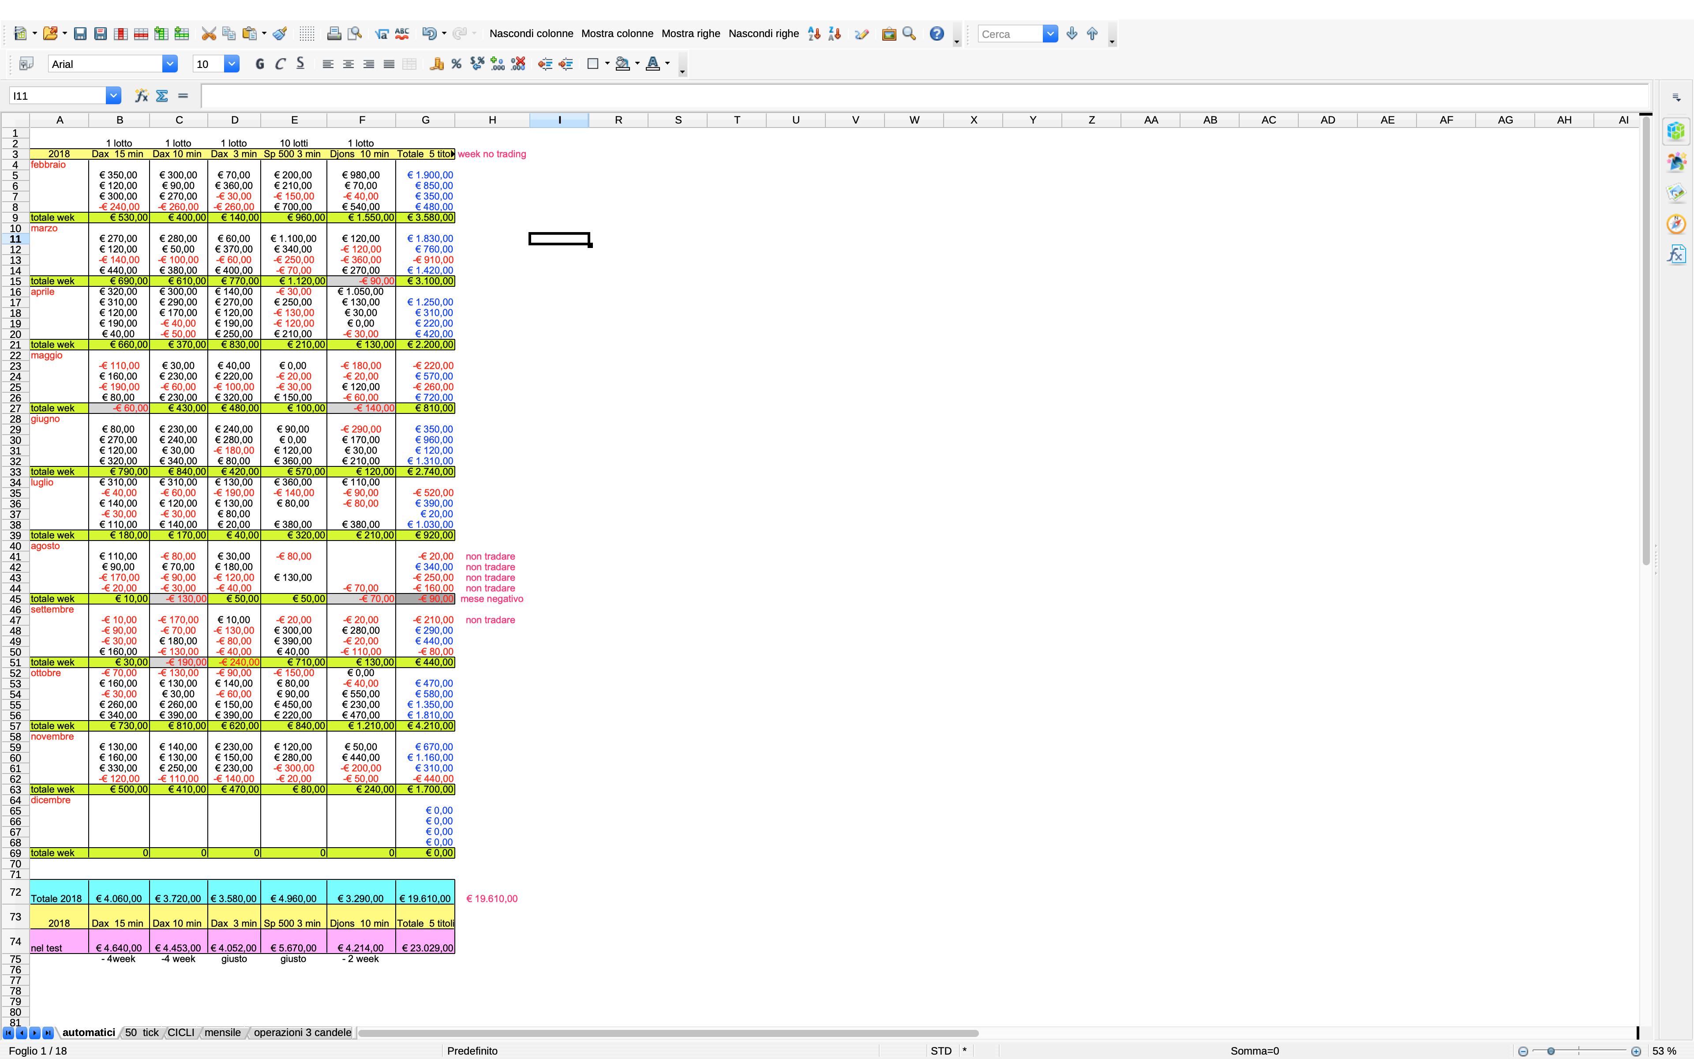Click the Clone formatting paintbrush icon

[280, 34]
